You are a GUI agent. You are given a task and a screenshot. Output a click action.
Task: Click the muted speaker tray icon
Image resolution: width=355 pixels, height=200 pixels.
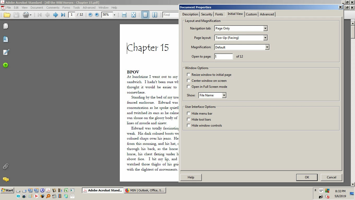327,196
